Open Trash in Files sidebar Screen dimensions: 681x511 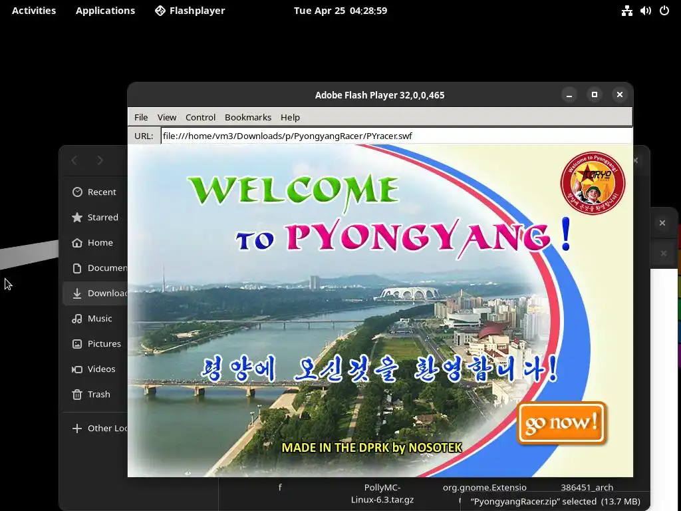coord(95,394)
